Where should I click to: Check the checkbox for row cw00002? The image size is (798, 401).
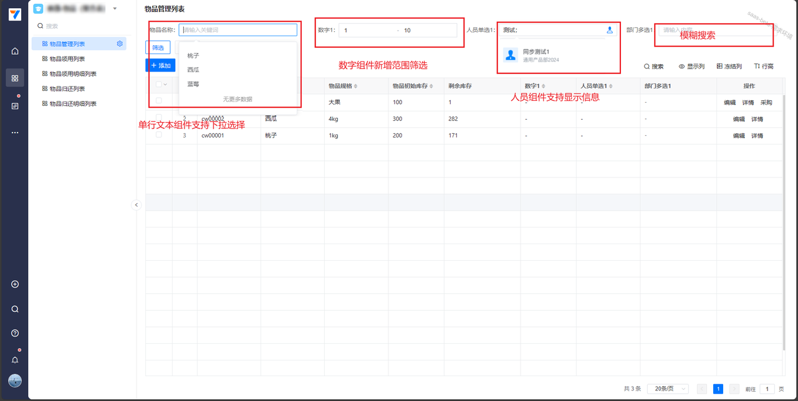(x=159, y=117)
